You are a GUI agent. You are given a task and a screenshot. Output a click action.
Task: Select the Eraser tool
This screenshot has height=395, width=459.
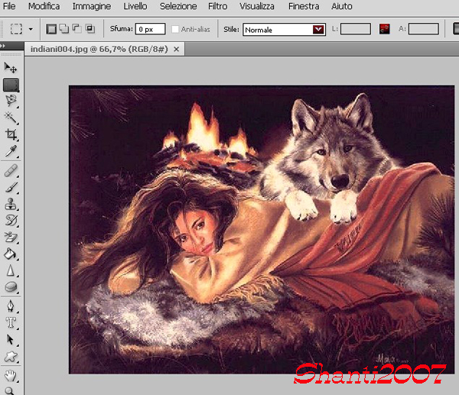[11, 237]
